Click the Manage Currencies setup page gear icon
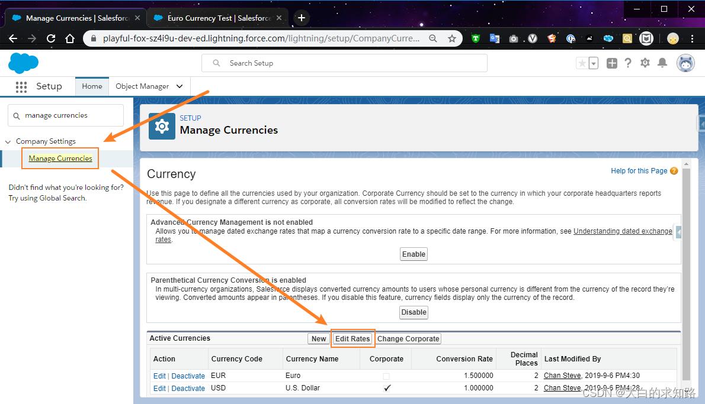Image resolution: width=705 pixels, height=404 pixels. point(162,126)
